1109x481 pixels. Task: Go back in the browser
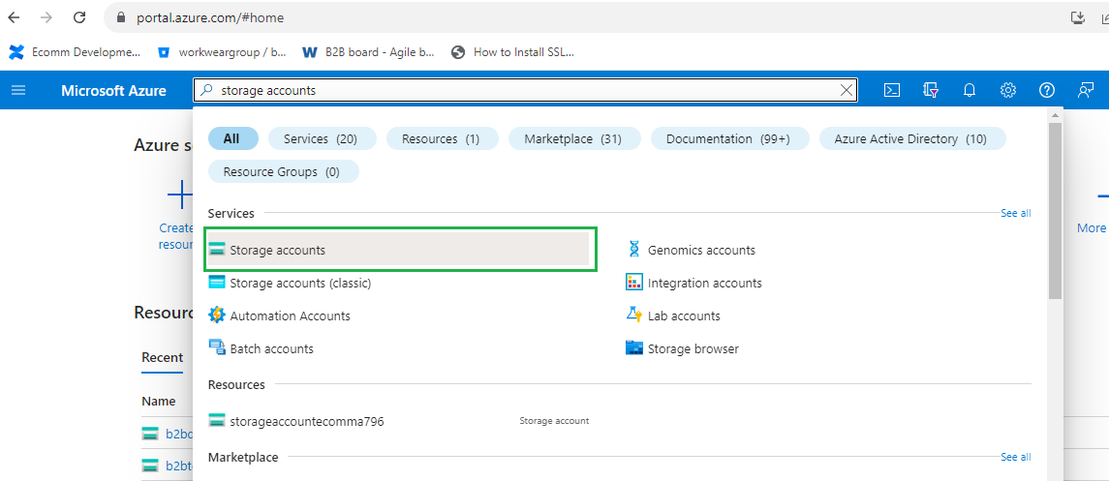[15, 17]
